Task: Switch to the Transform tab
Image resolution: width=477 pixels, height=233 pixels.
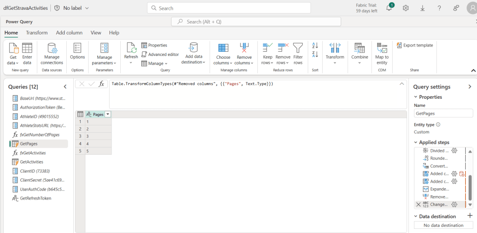Action: 37,33
